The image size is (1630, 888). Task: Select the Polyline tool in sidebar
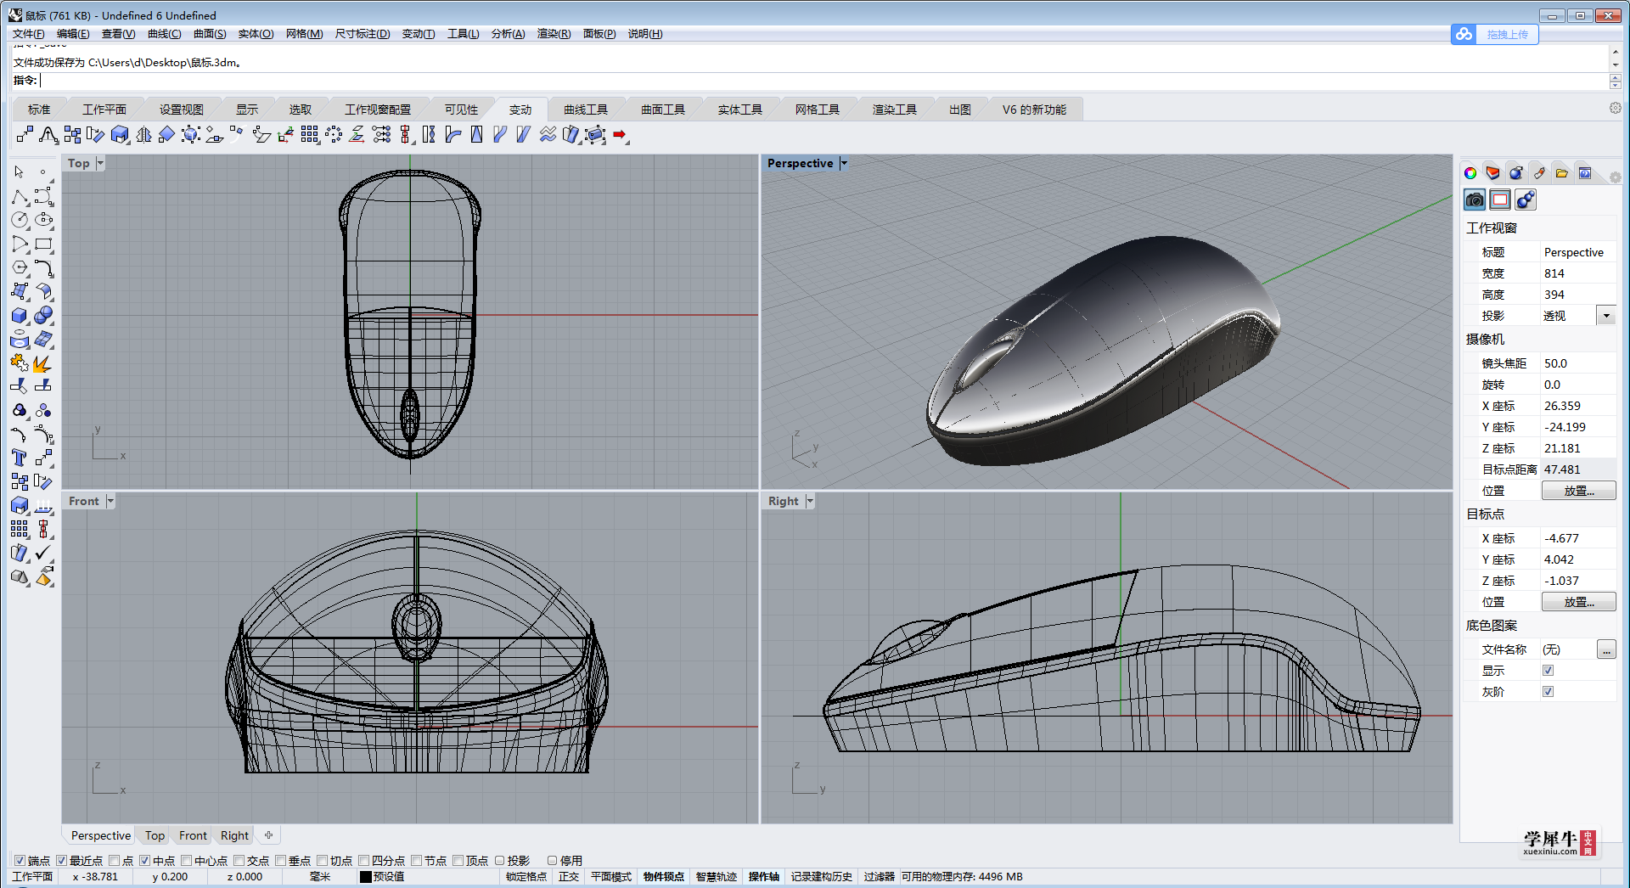[x=20, y=197]
